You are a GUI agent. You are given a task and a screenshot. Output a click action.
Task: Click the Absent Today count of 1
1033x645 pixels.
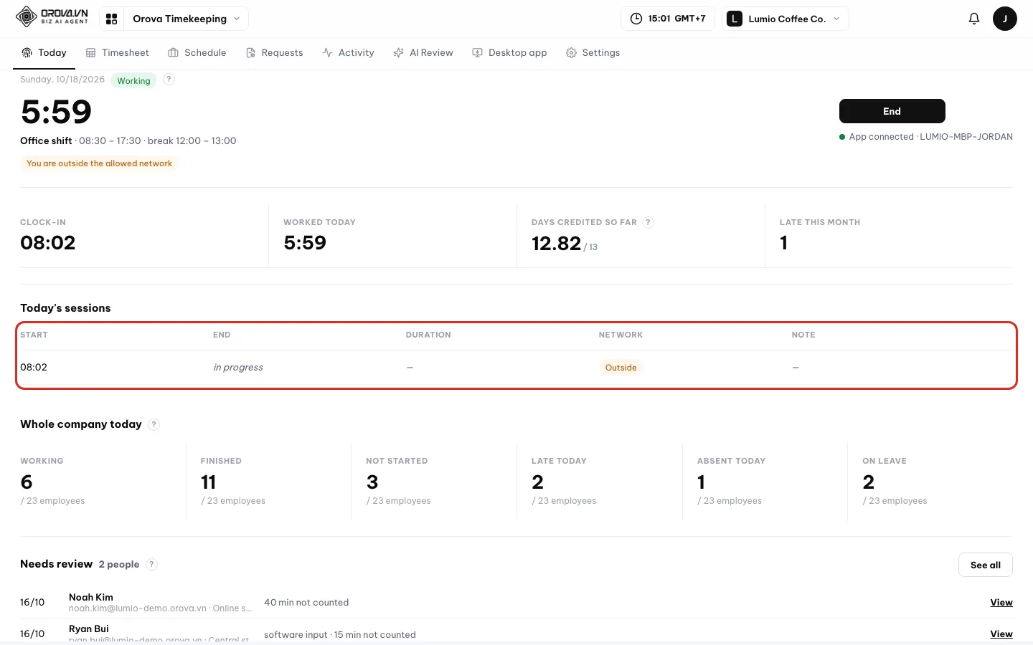pos(701,482)
